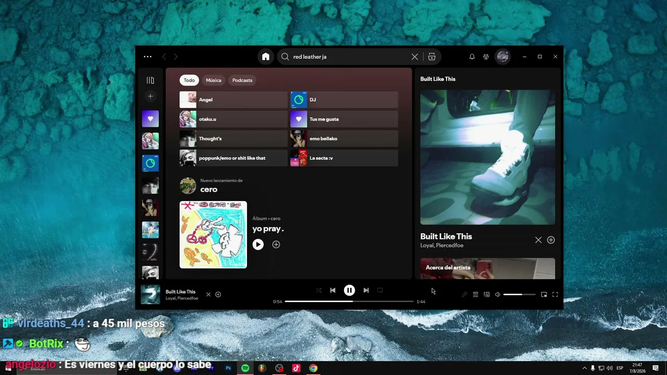The width and height of the screenshot is (667, 375).
Task: Open the Spotify three-dot main menu
Action: coord(147,57)
